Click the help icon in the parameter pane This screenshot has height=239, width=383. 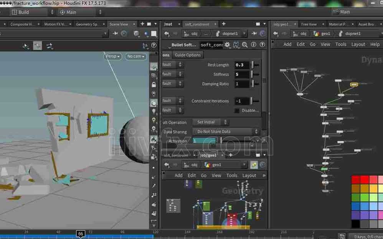262,45
